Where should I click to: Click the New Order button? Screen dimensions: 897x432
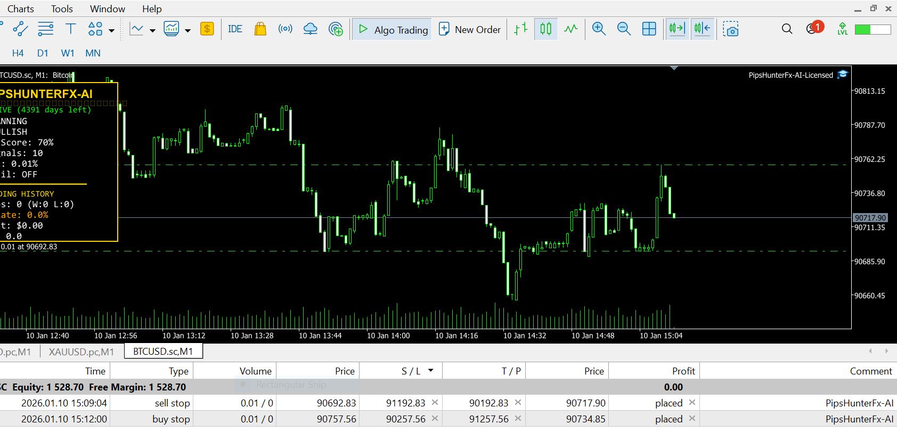470,29
